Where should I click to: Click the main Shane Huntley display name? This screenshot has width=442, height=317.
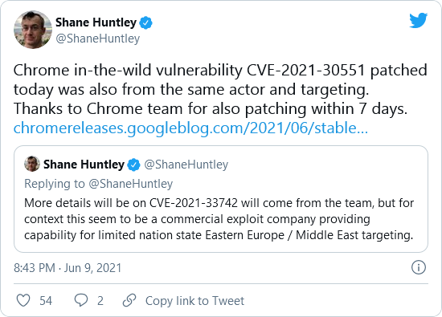96,22
